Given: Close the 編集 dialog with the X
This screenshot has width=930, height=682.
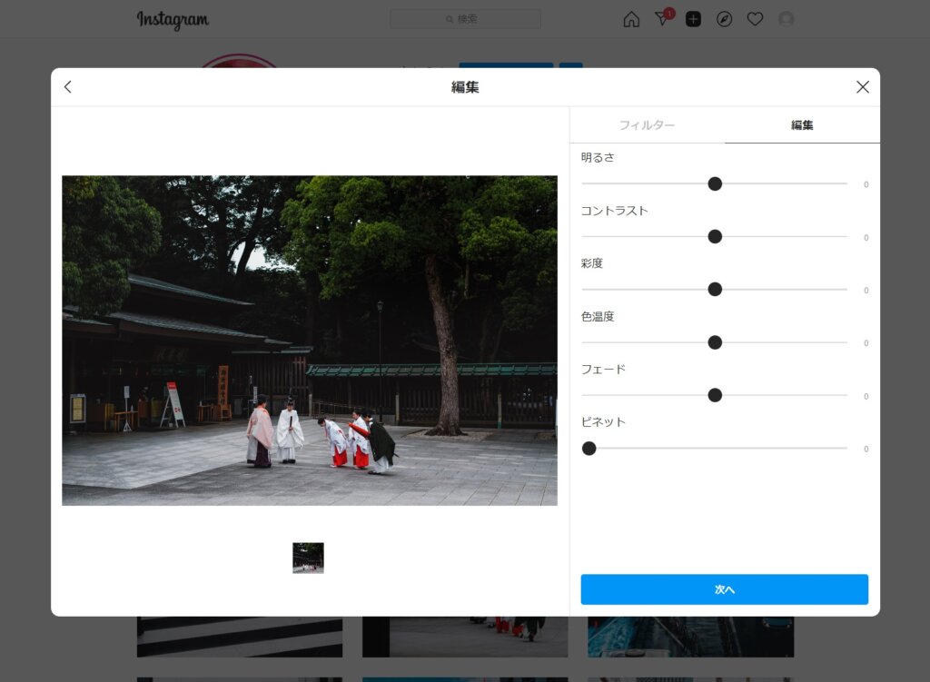Looking at the screenshot, I should pyautogui.click(x=863, y=87).
